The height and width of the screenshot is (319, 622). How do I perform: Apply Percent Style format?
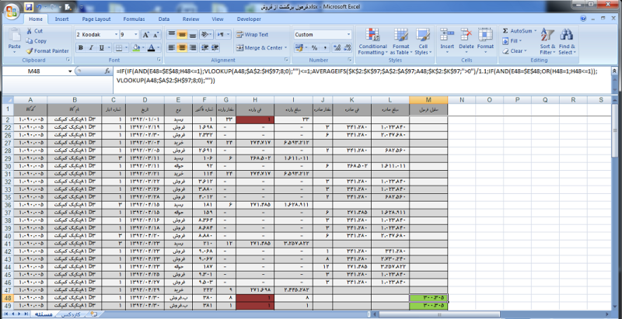pos(314,47)
